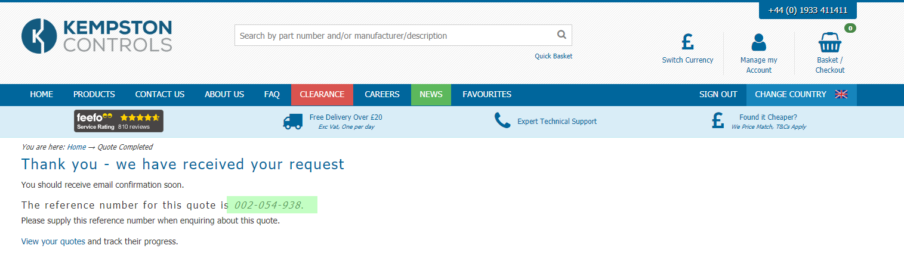Click the Kempston Controls logo
Image resolution: width=904 pixels, height=267 pixels.
[97, 36]
